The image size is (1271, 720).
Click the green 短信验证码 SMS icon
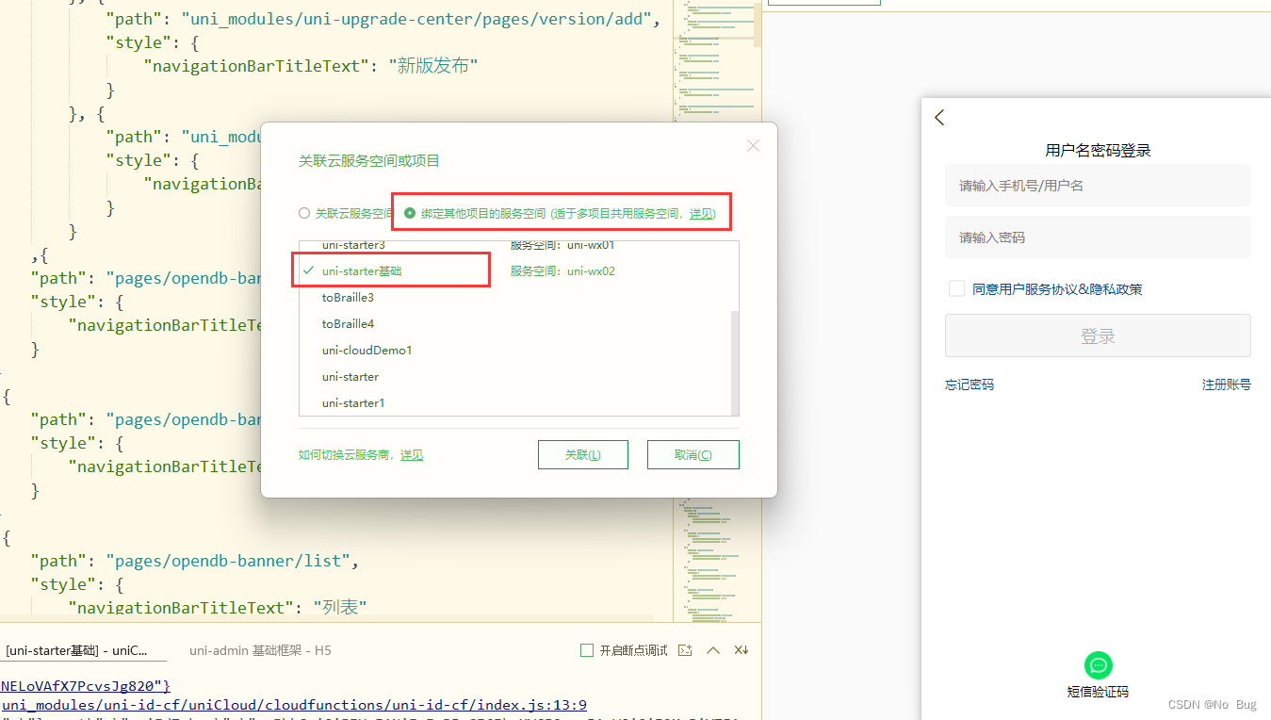pos(1097,664)
